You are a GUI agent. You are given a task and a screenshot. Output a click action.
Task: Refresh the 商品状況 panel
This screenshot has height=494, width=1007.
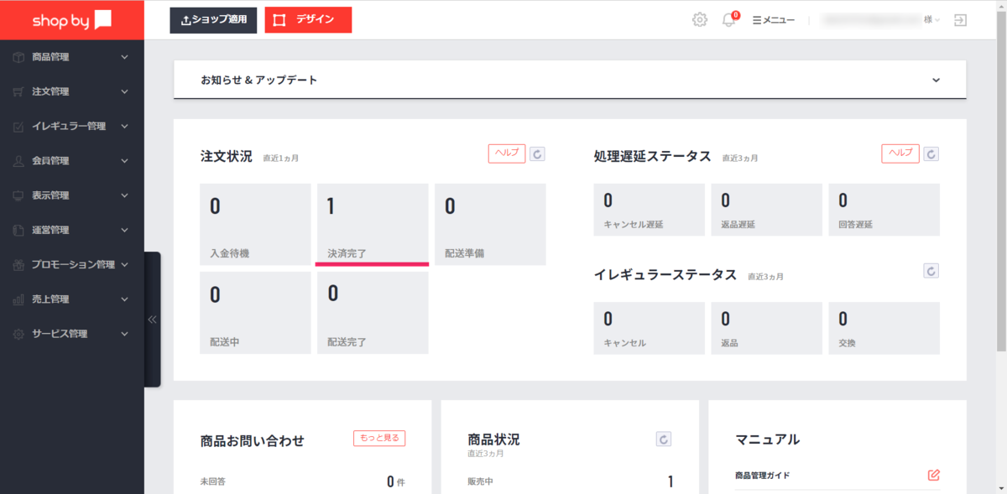click(x=664, y=439)
